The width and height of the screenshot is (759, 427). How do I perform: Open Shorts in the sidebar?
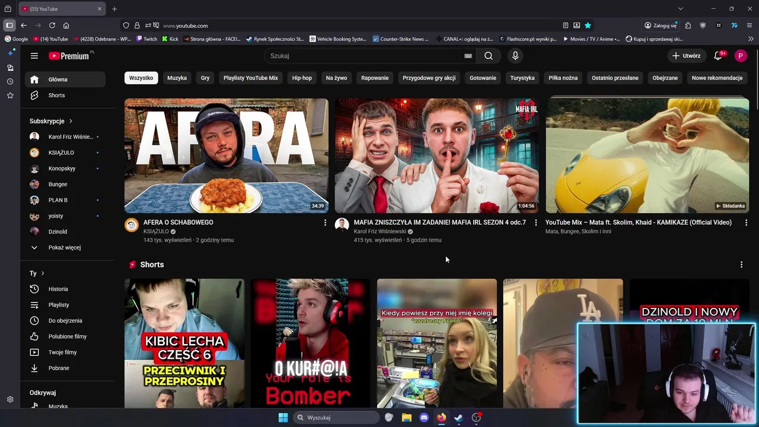(65, 95)
